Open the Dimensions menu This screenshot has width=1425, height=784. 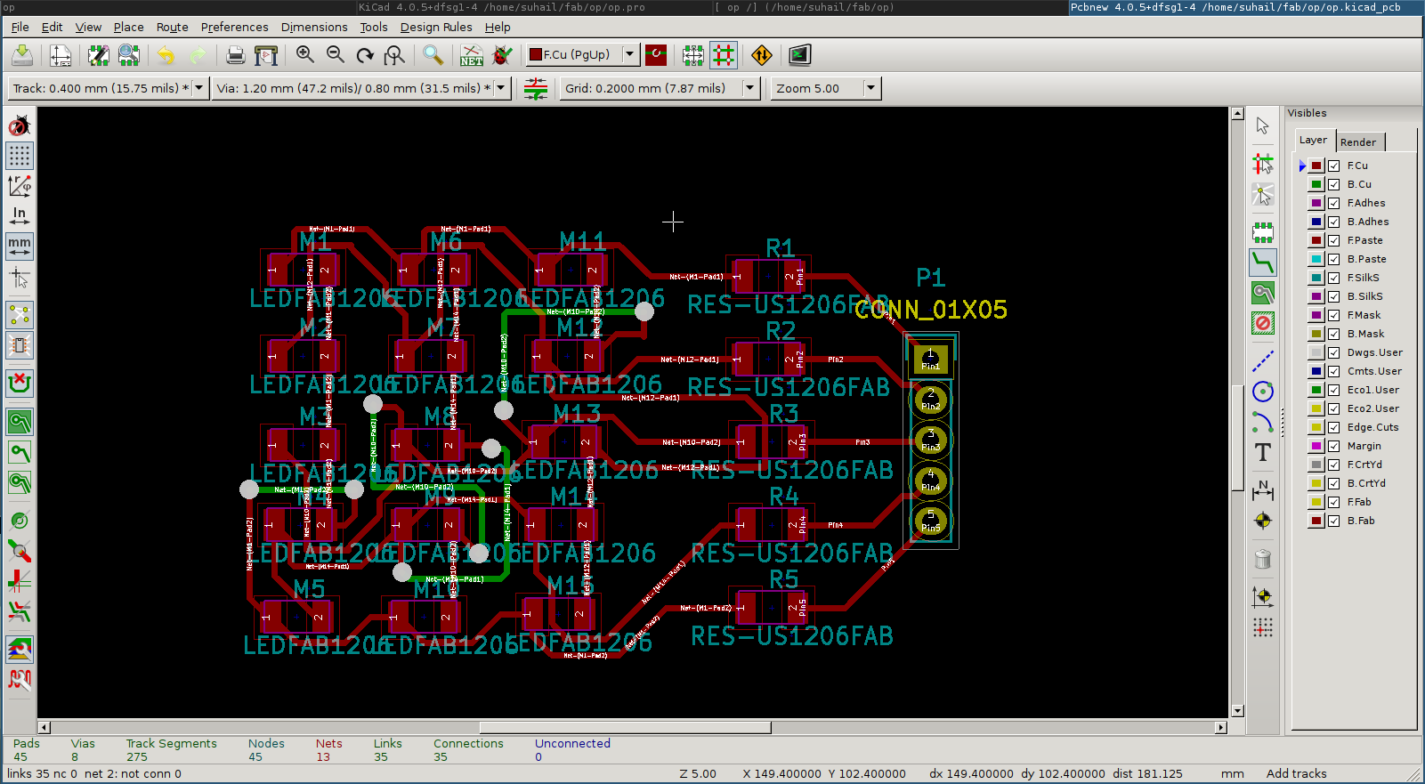314,27
